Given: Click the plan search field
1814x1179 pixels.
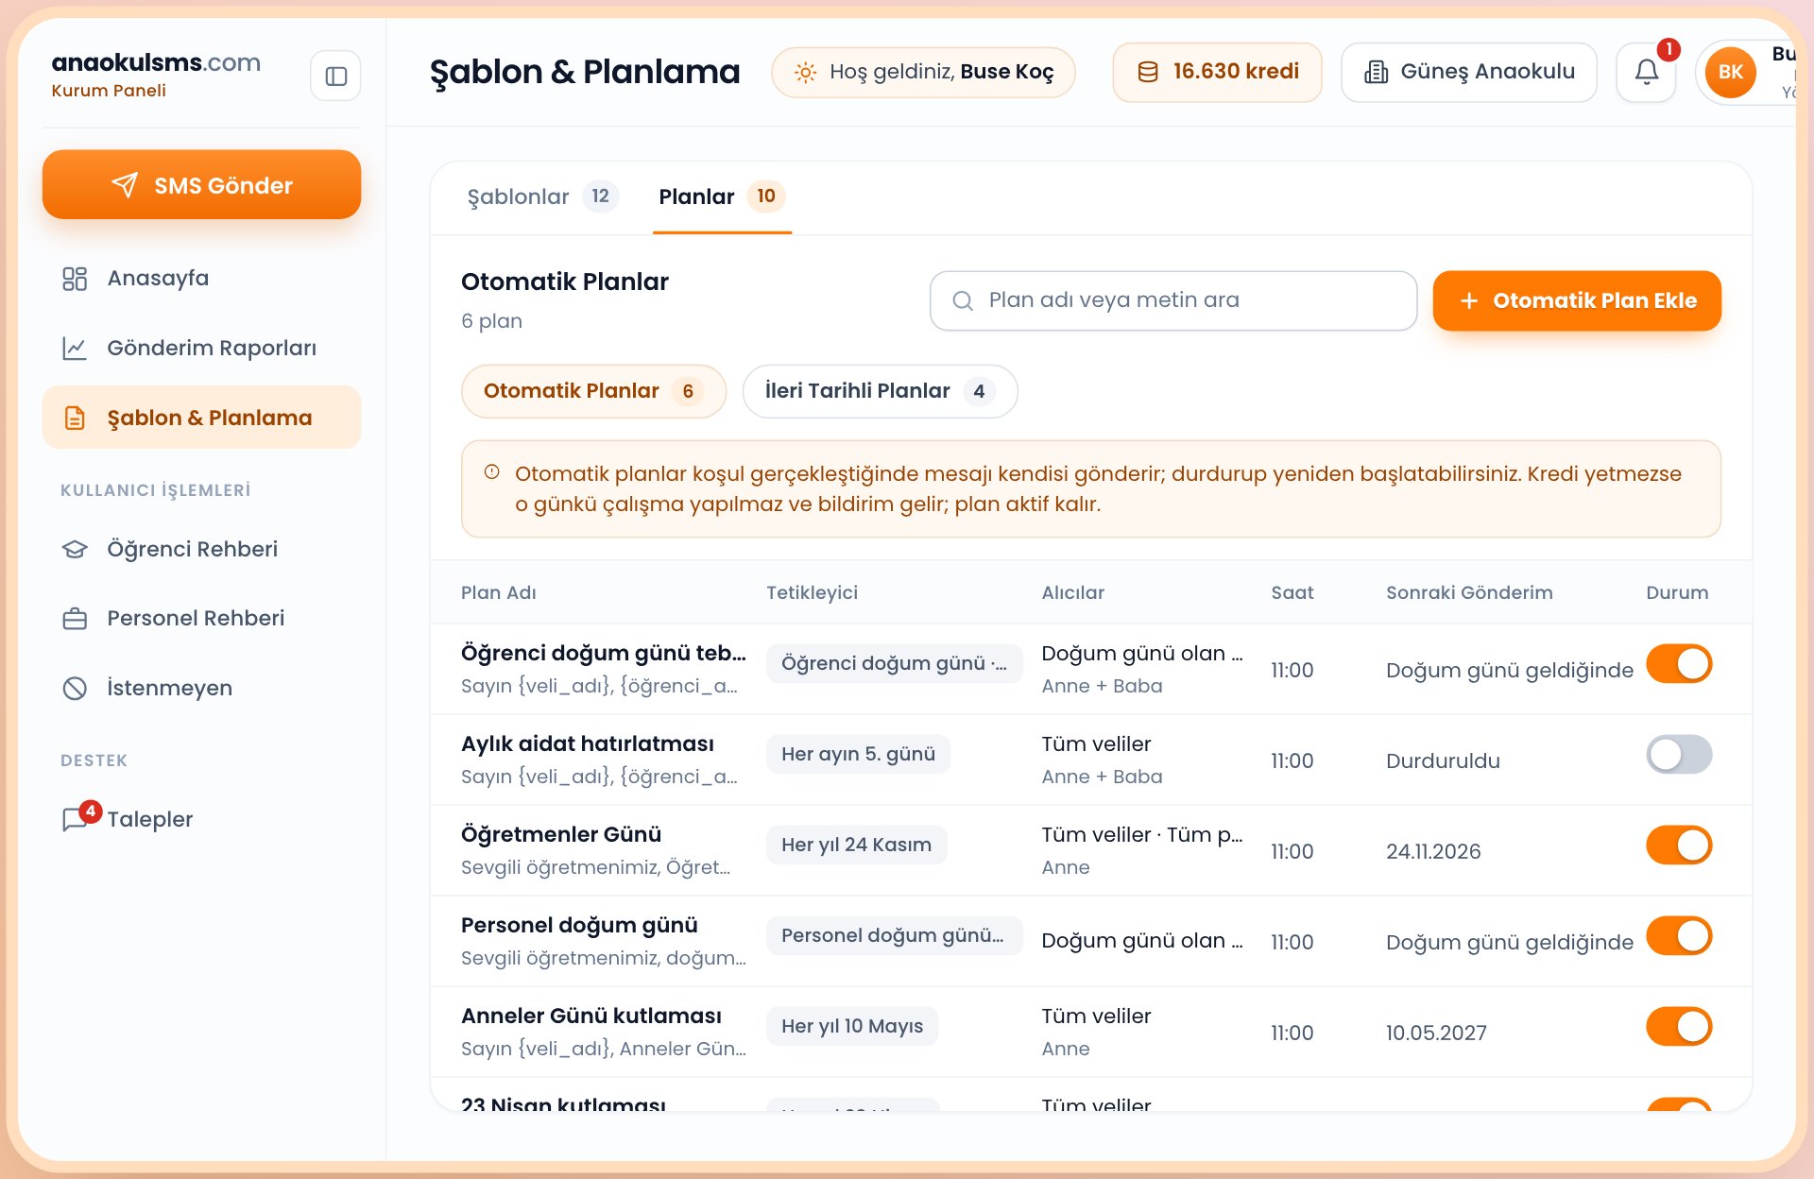Looking at the screenshot, I should [1173, 300].
